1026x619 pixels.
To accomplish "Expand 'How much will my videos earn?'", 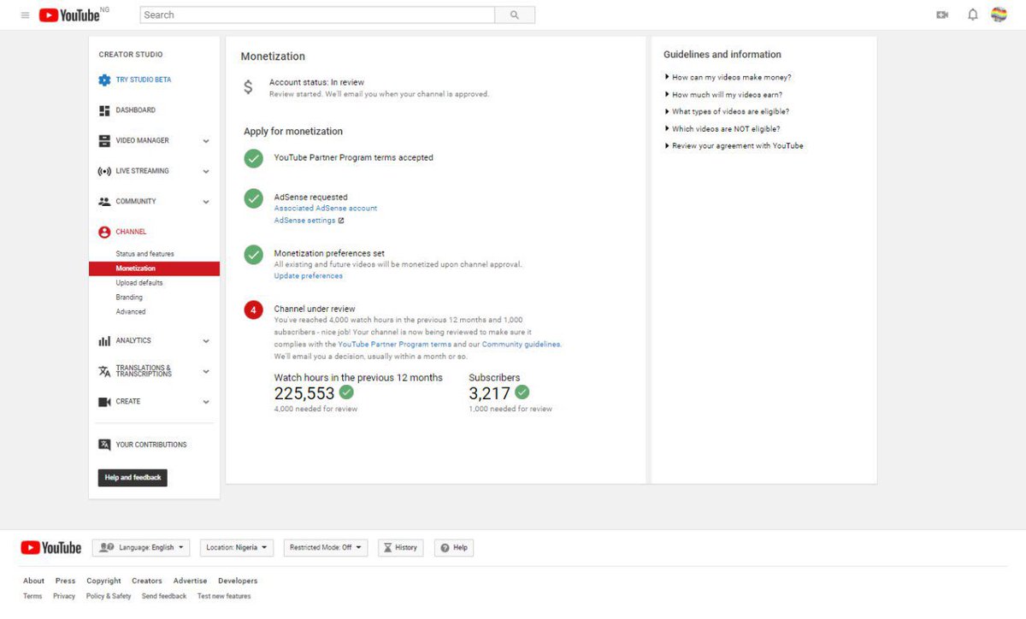I will tap(723, 95).
